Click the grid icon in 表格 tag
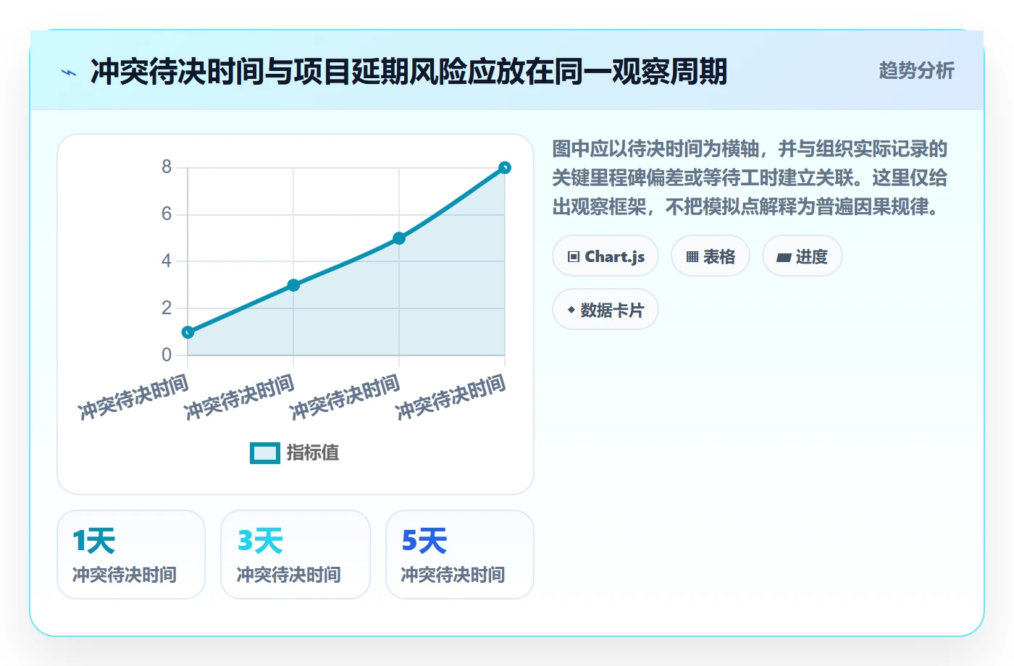Screen dimensions: 1014x666 tap(692, 257)
